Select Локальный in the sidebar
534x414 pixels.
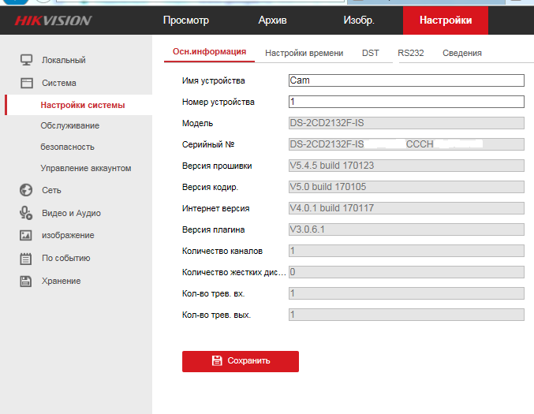pyautogui.click(x=64, y=60)
